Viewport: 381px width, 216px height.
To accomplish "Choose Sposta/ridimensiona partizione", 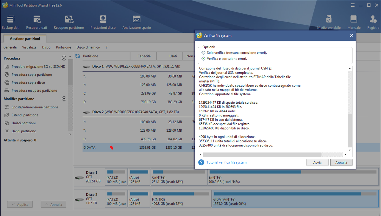I will pos(32,107).
